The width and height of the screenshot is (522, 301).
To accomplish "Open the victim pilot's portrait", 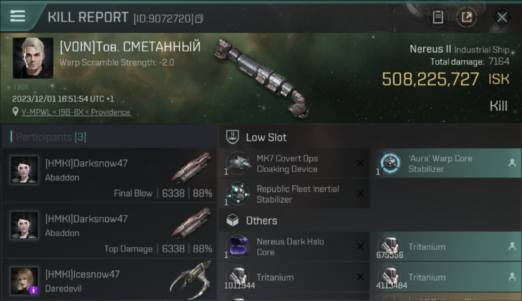I will tap(33, 58).
